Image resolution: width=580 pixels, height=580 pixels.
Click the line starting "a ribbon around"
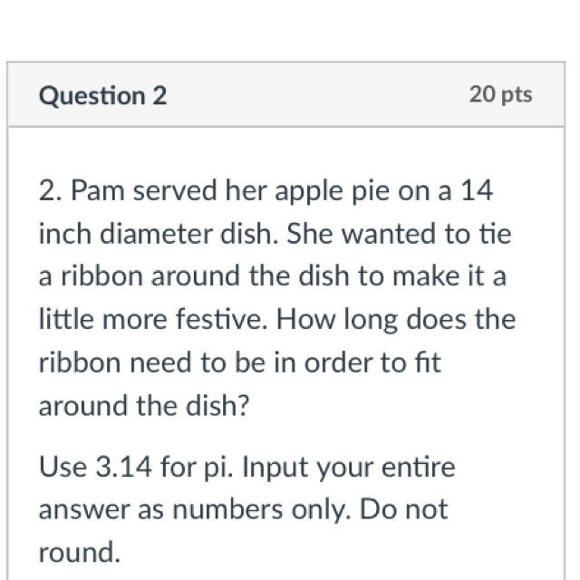click(271, 276)
